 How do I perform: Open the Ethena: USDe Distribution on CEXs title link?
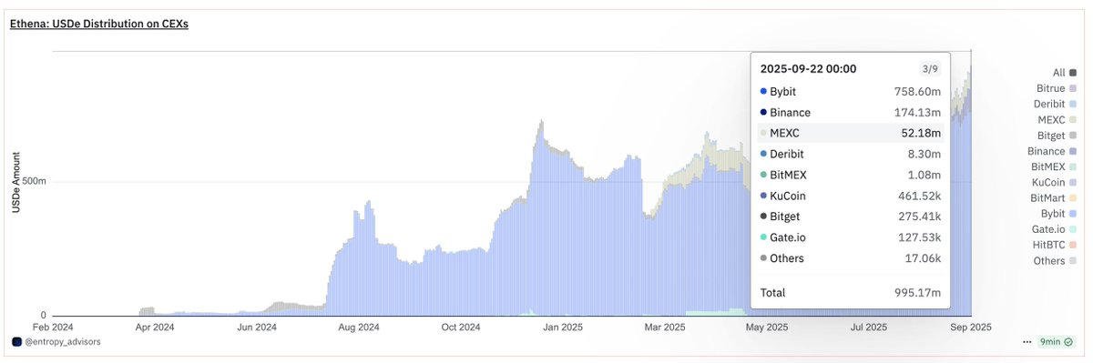pyautogui.click(x=99, y=23)
